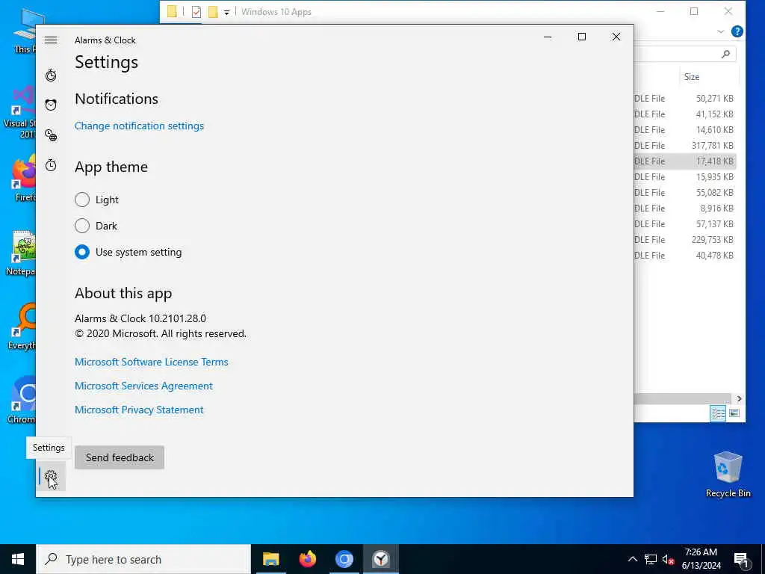
Task: Switch Explorer to Details view icon
Action: tap(718, 413)
